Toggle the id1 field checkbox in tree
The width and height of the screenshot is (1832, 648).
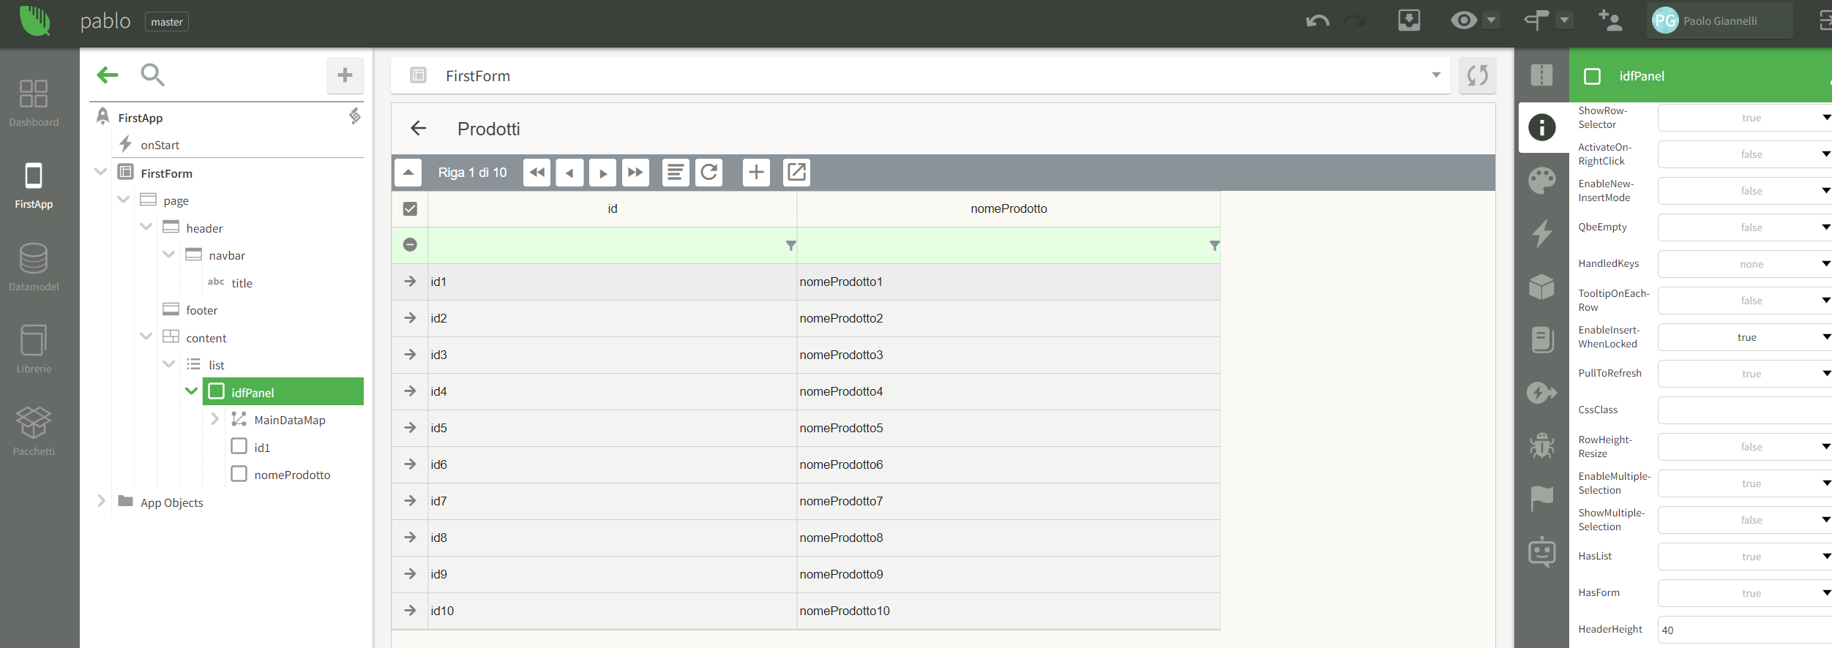point(239,447)
